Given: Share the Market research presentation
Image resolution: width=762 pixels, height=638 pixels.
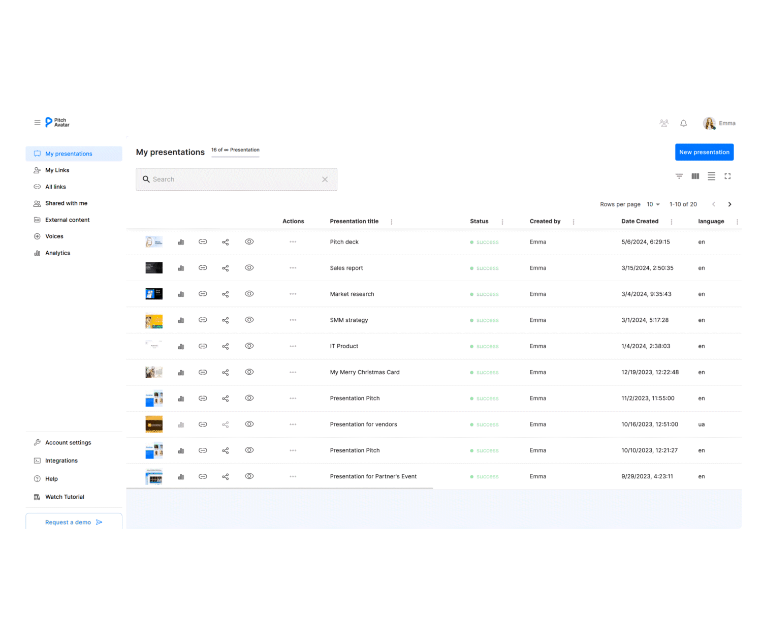Looking at the screenshot, I should tap(226, 294).
